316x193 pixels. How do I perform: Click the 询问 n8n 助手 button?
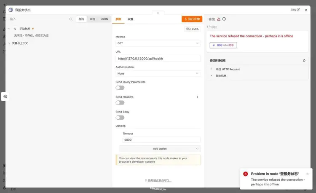pyautogui.click(x=223, y=45)
